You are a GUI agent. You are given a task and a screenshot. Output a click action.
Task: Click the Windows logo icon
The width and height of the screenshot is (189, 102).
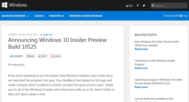[x=4, y=5]
